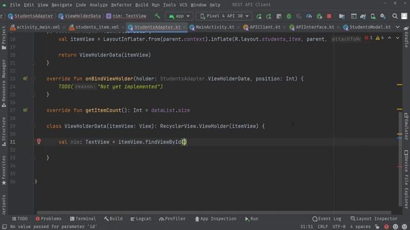Open line separator CRLF selector
The width and height of the screenshot is (410, 230).
click(322, 227)
